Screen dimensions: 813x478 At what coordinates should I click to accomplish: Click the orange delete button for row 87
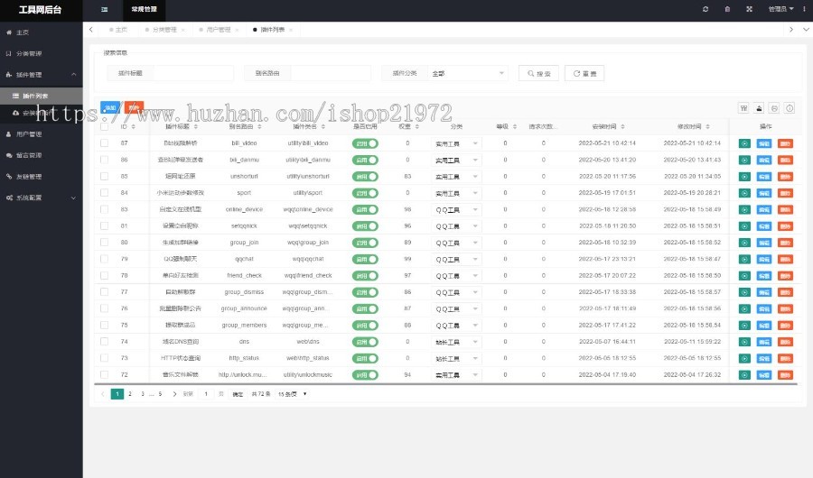pos(785,143)
